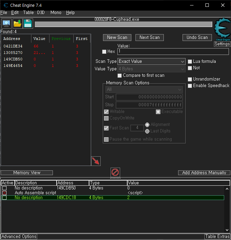231x240 pixels.
Task: Toggle the Not checkbox
Action: [190, 68]
